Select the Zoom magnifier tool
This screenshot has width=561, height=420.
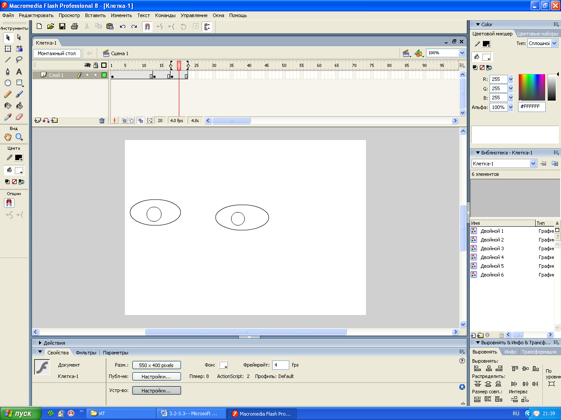19,137
